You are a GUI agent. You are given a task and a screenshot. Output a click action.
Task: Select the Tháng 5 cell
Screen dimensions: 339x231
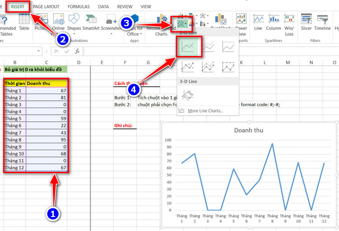(x=15, y=118)
